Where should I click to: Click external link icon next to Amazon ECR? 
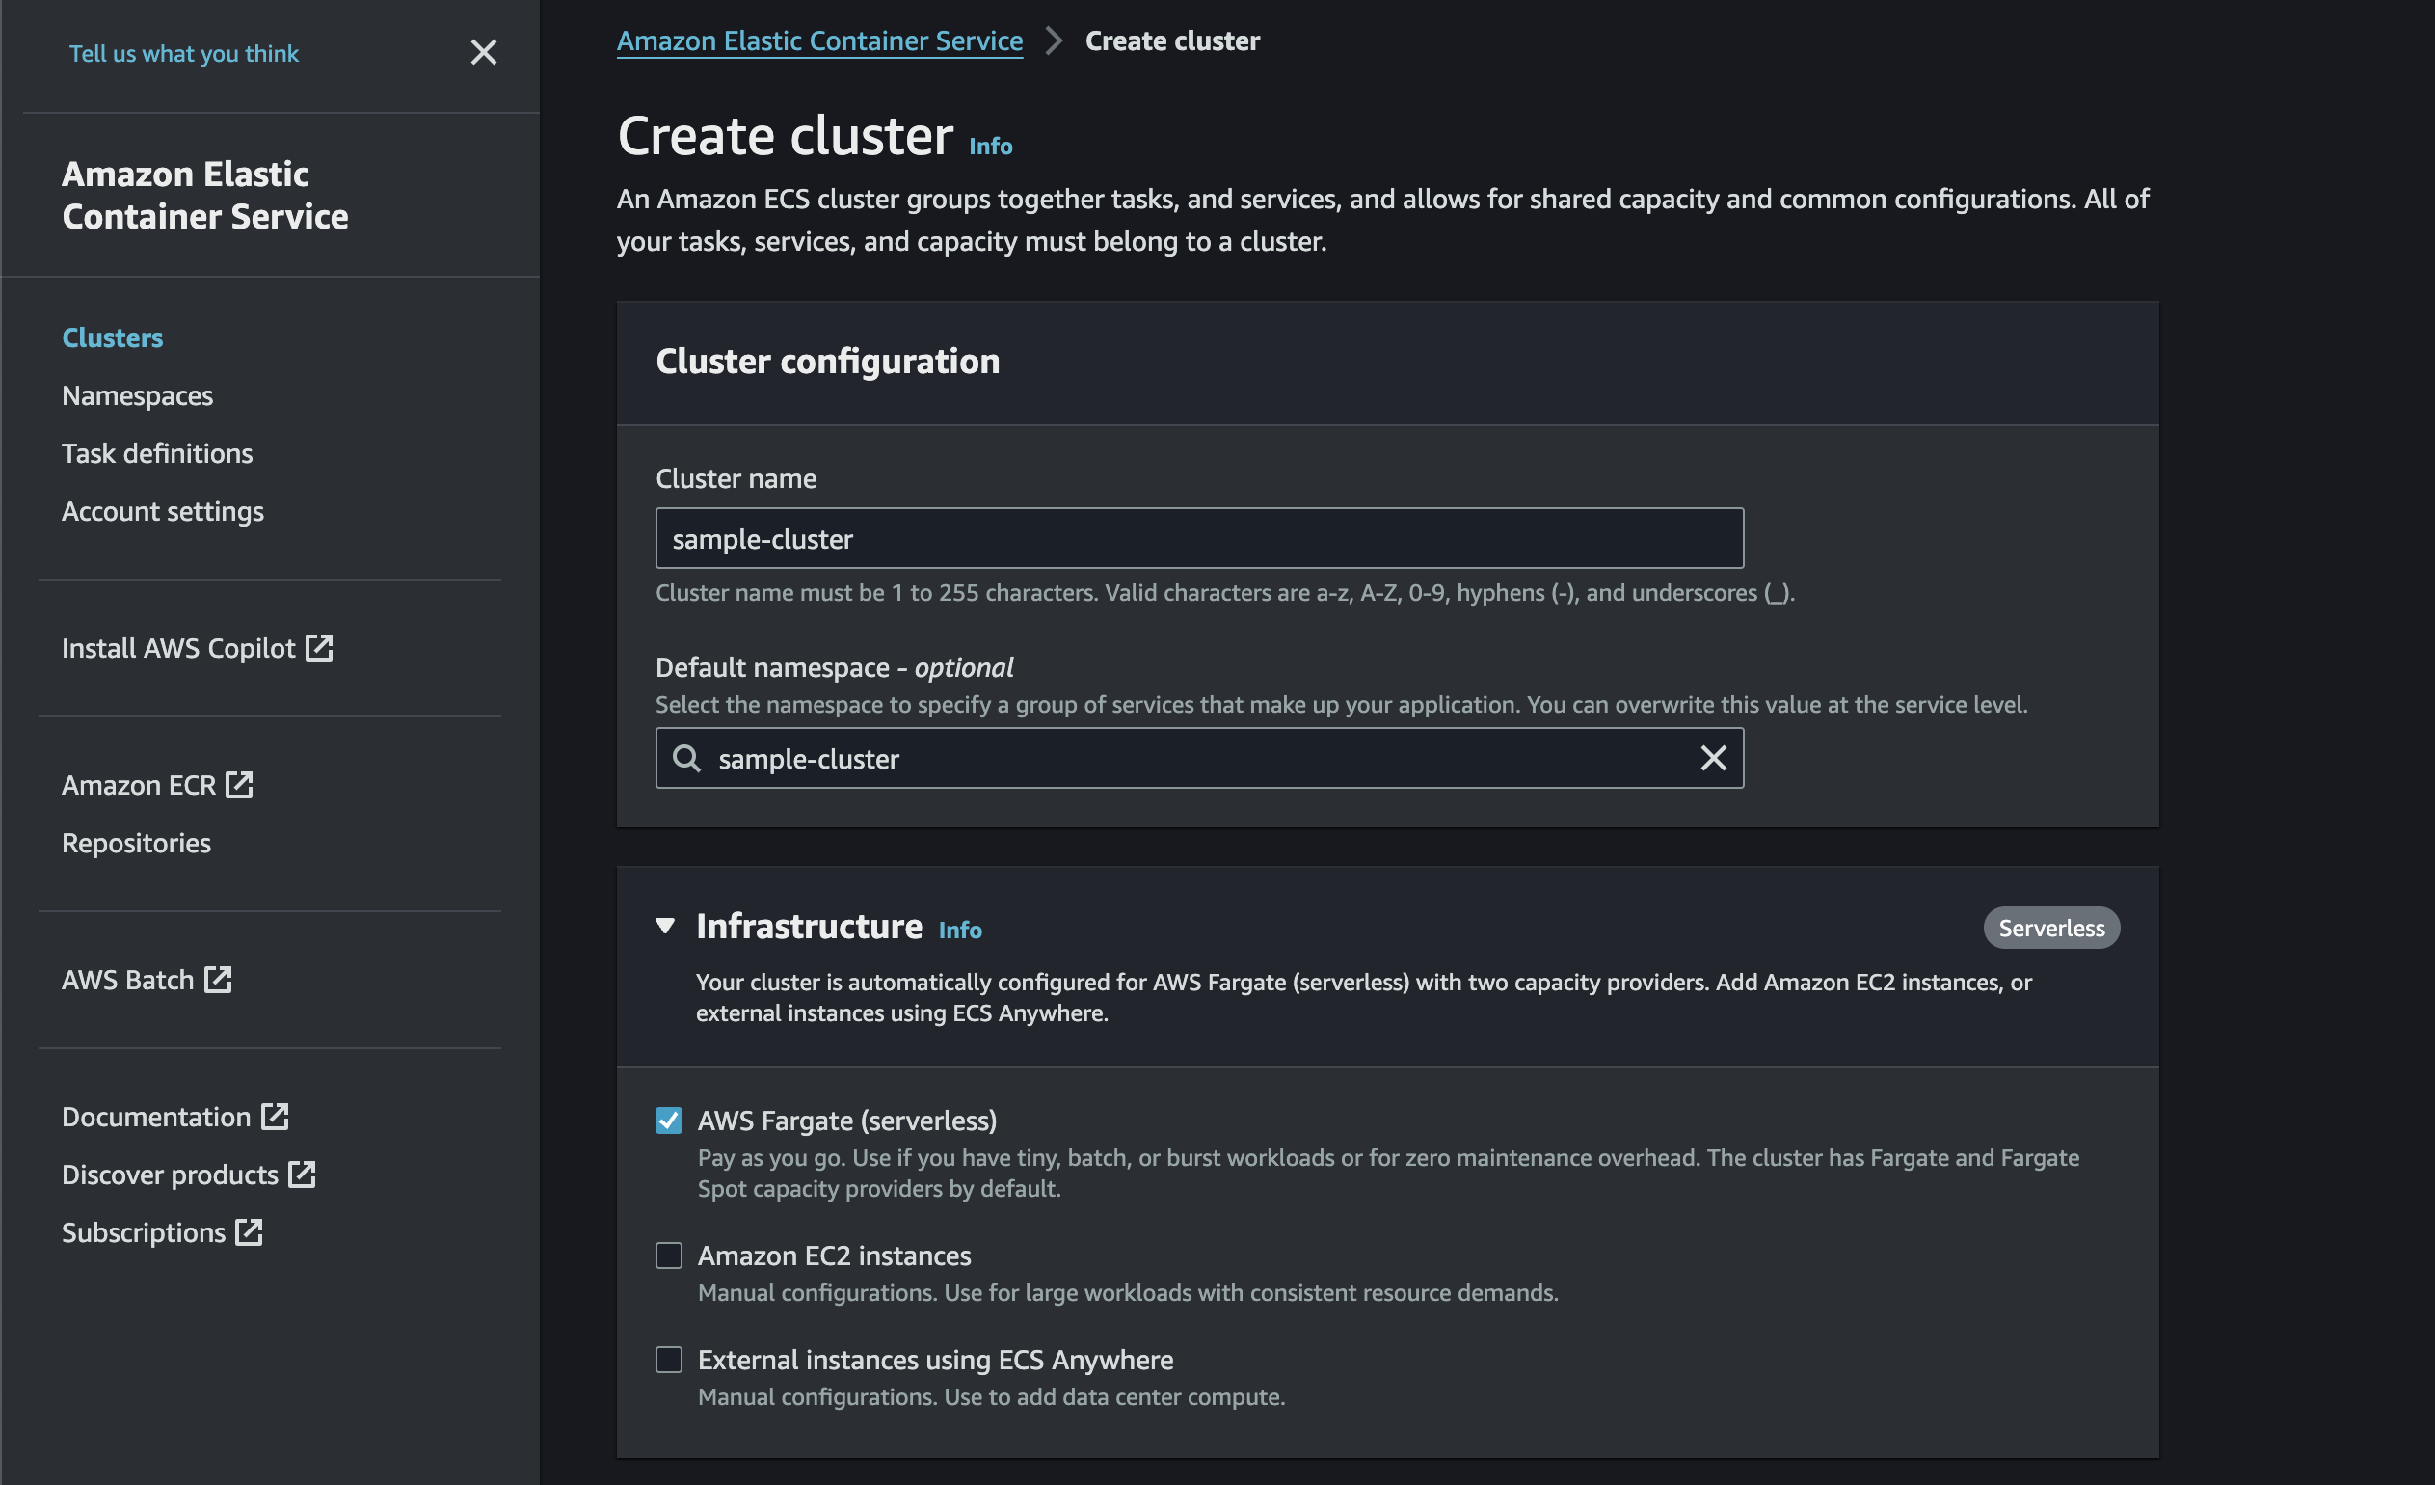(x=239, y=785)
